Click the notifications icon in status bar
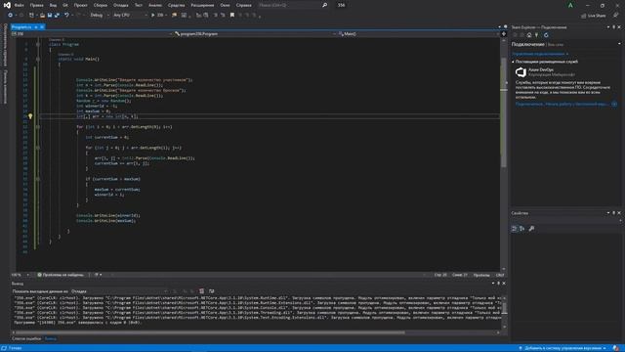Screen dimensions: 625x352 pyautogui.click(x=616, y=348)
